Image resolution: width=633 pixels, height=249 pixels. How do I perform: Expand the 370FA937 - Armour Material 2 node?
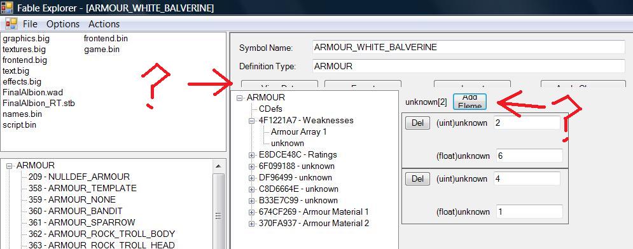252,223
